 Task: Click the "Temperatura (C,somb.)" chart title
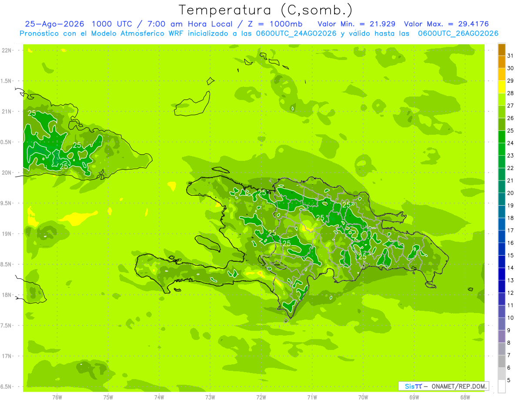point(265,10)
